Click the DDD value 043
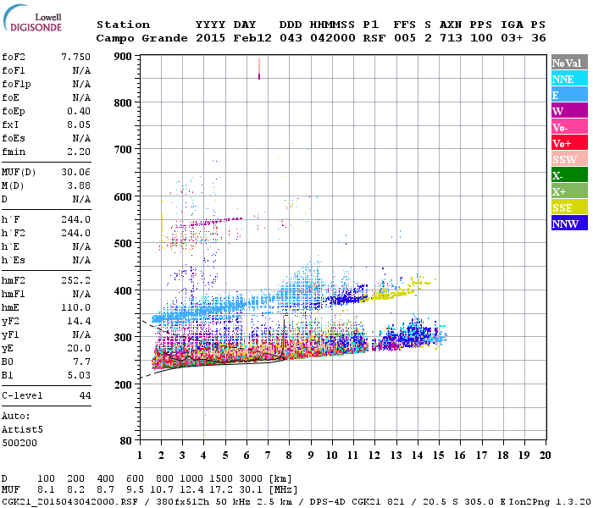 [291, 38]
